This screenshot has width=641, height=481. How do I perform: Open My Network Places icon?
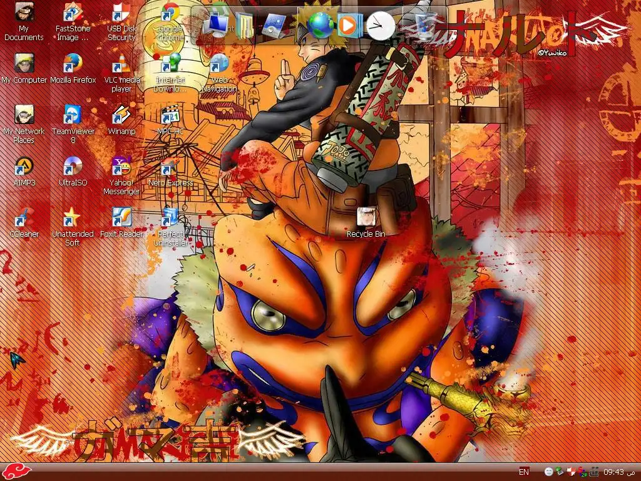pyautogui.click(x=24, y=124)
